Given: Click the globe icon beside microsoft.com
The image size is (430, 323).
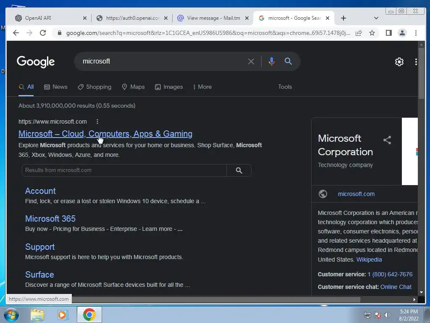Looking at the screenshot, I should coord(323,194).
